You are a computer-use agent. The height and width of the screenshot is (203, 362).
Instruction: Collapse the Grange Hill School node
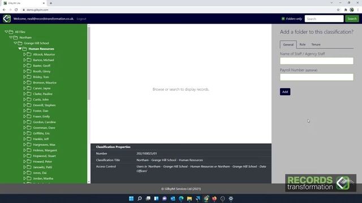click(x=15, y=43)
